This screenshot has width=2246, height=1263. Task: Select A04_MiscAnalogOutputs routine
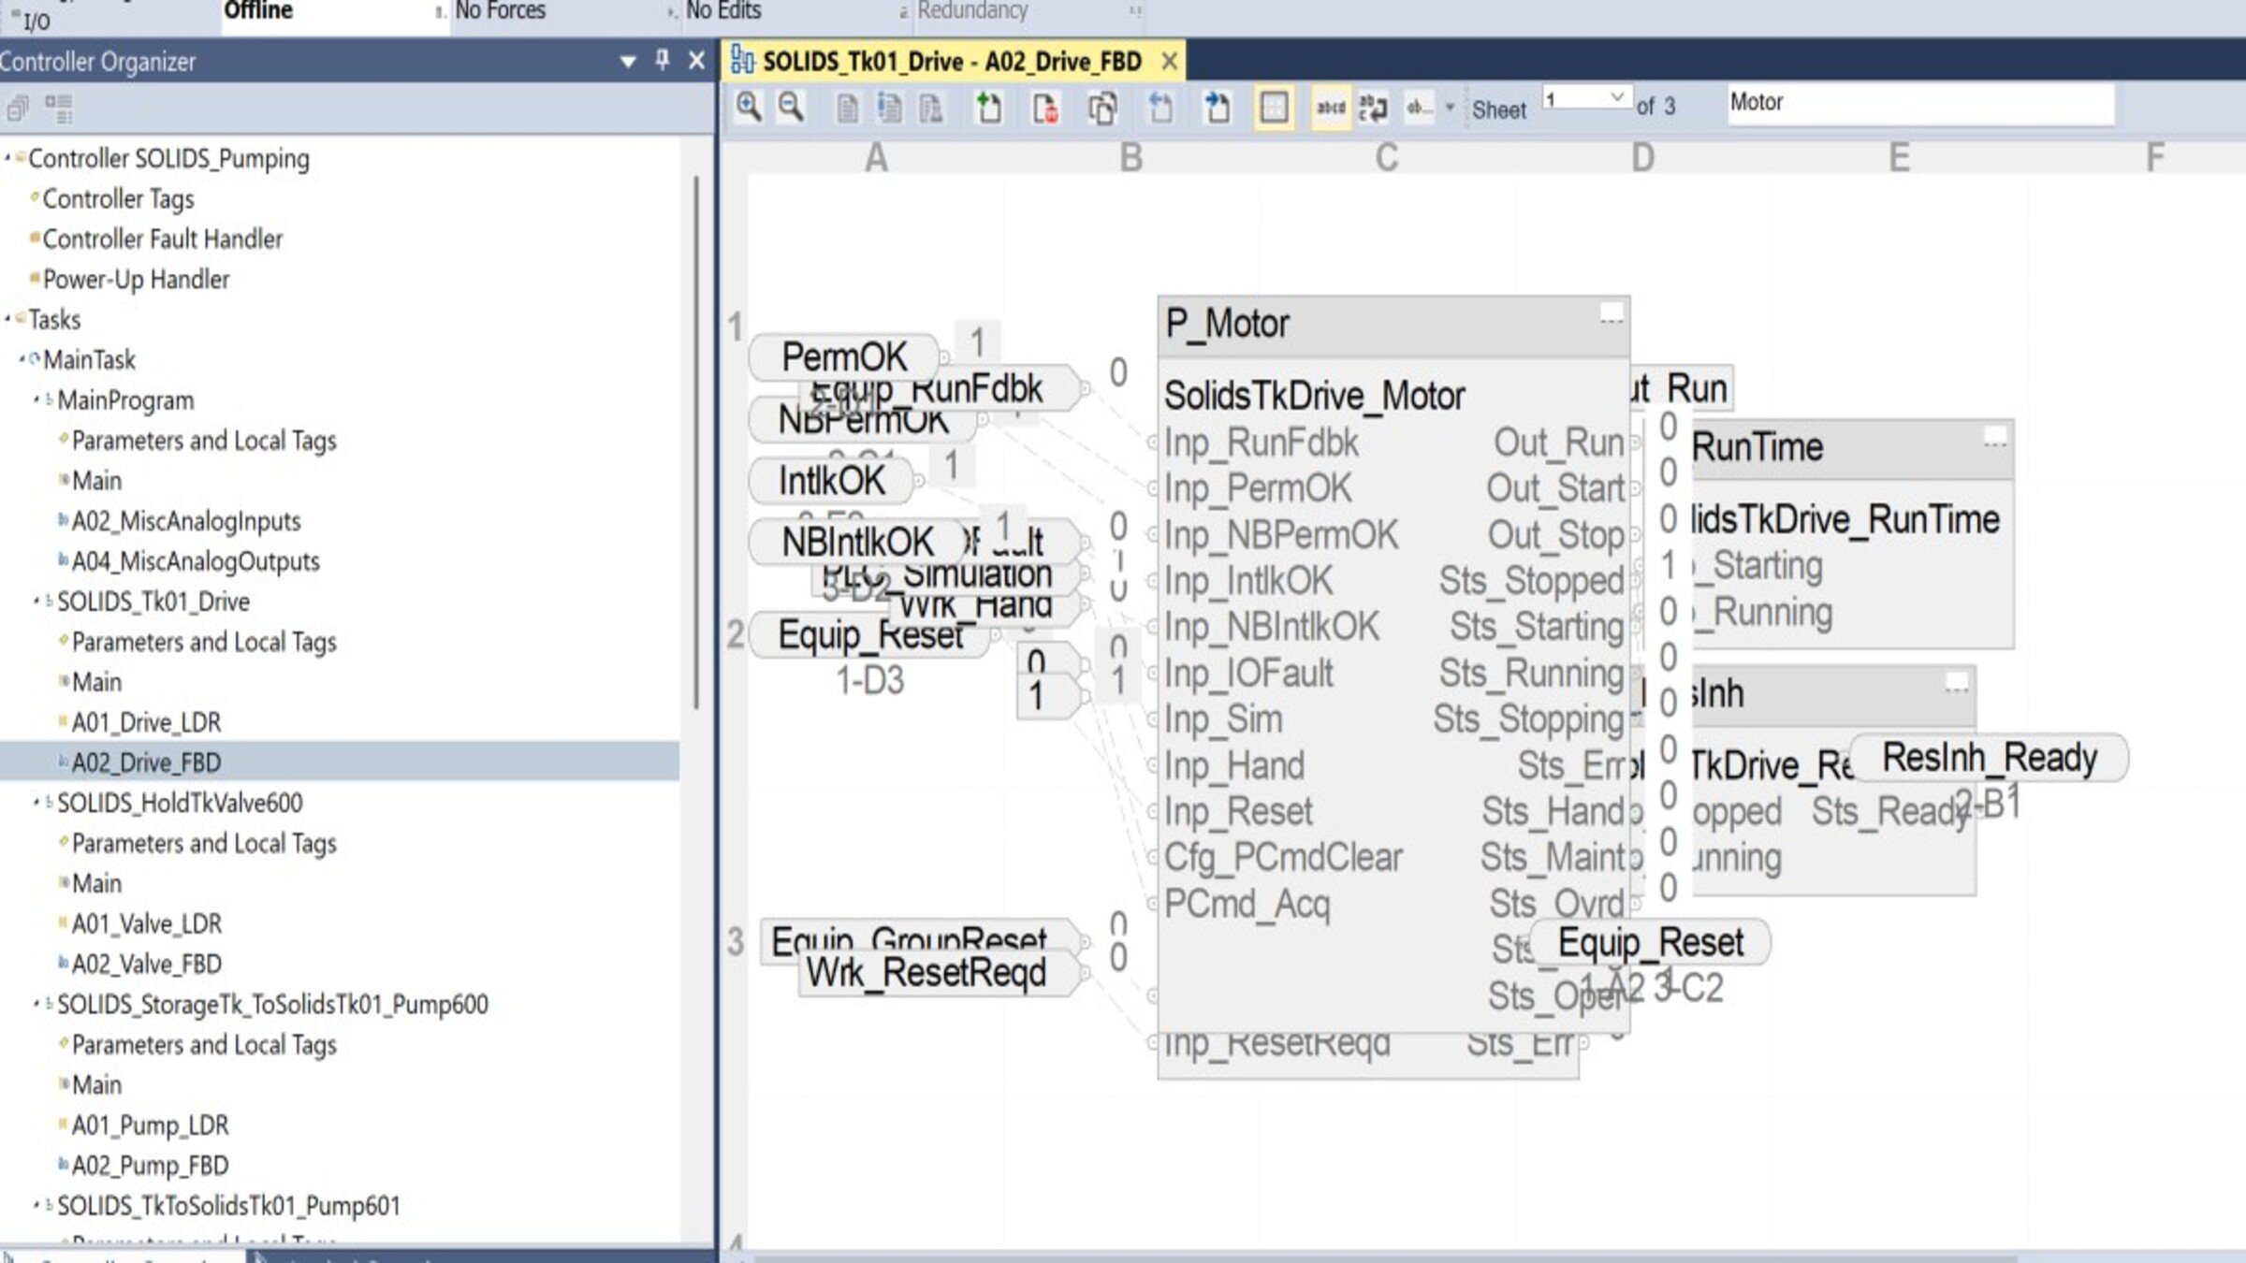click(x=196, y=561)
